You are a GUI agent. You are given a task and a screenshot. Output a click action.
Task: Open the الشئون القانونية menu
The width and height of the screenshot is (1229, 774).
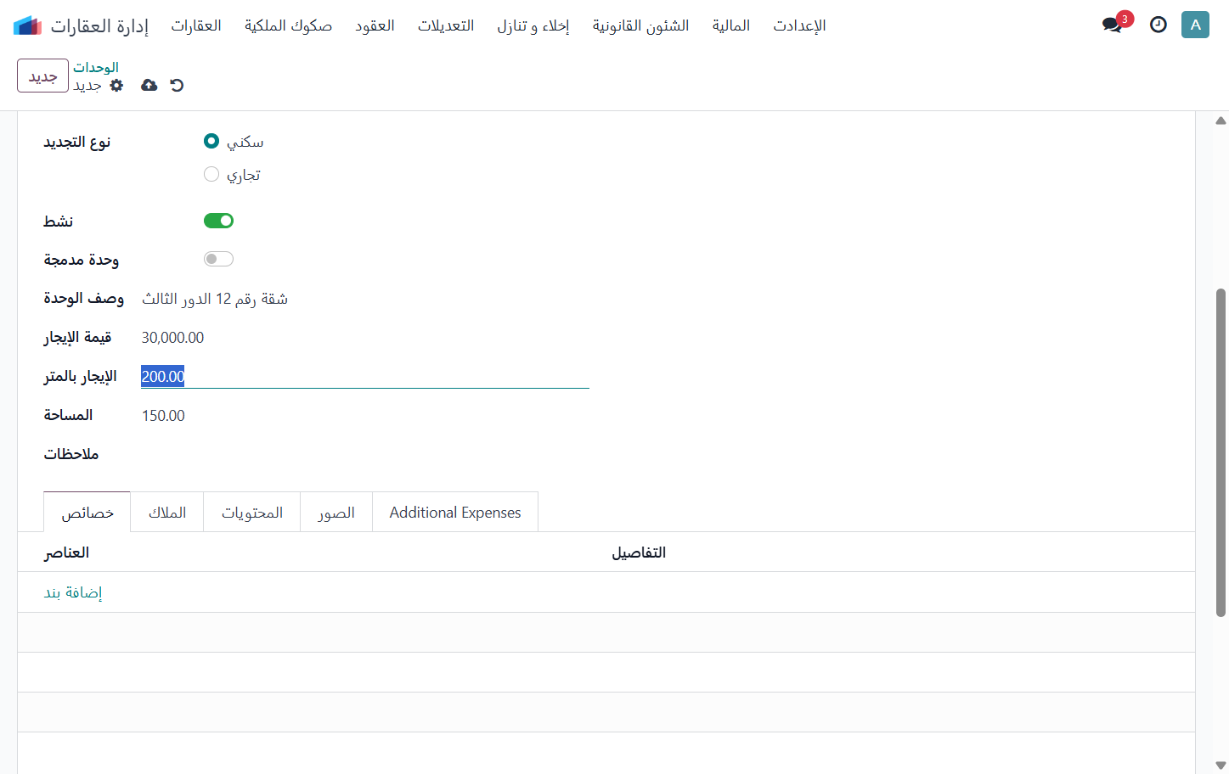click(x=640, y=25)
